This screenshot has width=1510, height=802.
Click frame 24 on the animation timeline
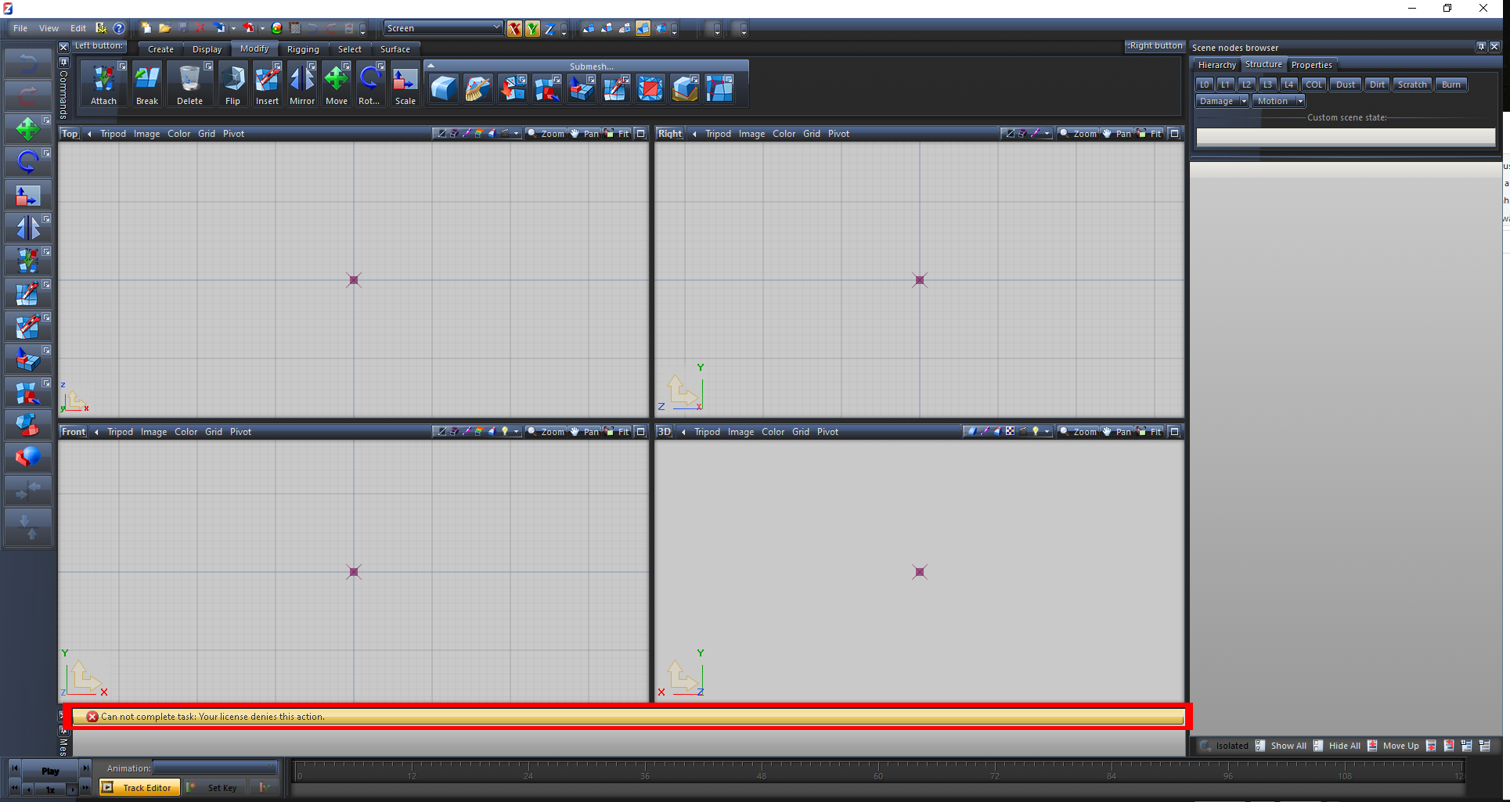[528, 772]
